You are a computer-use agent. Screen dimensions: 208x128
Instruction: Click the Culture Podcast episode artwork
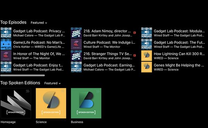point(76,44)
